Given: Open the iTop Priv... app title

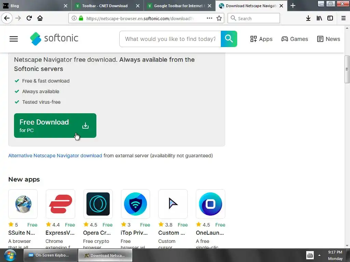Looking at the screenshot, I should tap(134, 233).
